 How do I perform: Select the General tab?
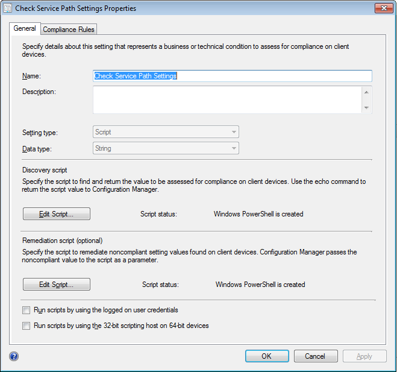[25, 28]
